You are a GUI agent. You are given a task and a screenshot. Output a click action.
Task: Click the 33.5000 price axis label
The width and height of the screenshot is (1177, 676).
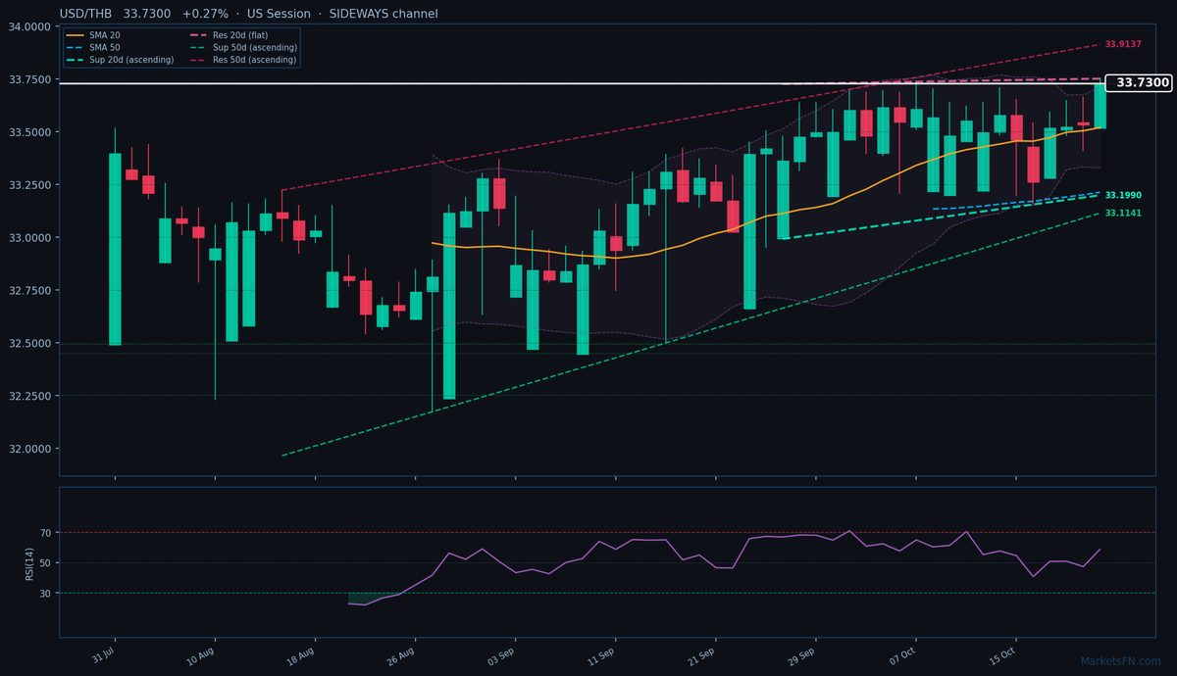tap(30, 132)
